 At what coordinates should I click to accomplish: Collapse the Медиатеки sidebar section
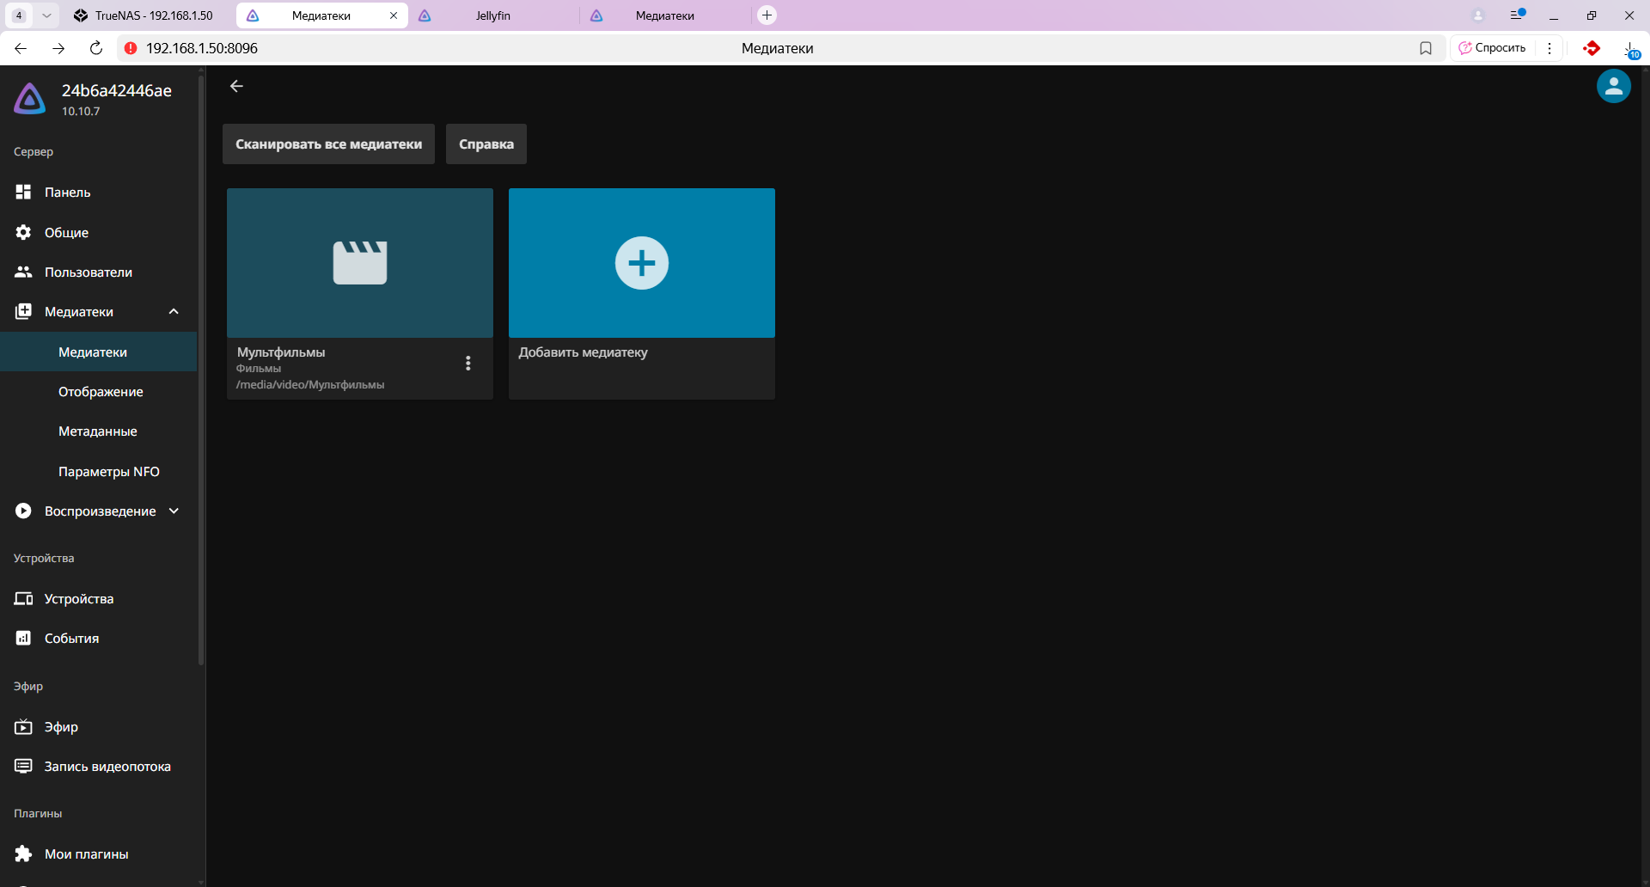(x=174, y=312)
